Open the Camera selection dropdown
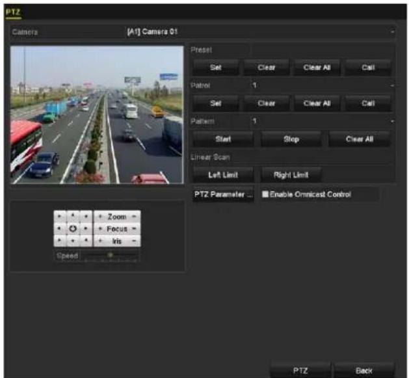 point(260,32)
